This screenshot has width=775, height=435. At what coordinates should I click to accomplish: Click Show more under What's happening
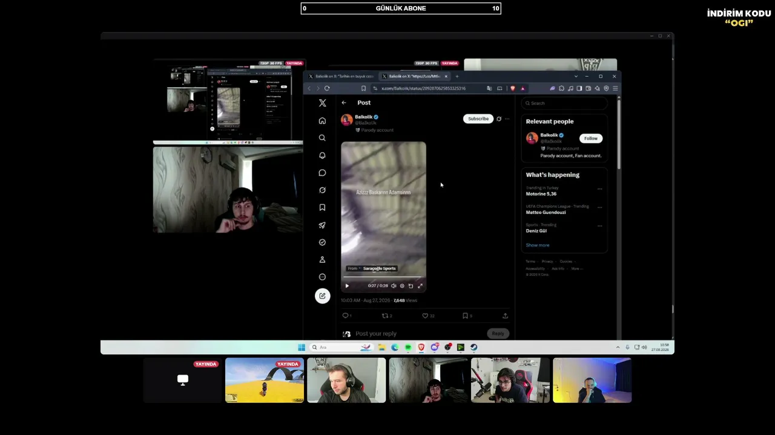[x=538, y=245]
